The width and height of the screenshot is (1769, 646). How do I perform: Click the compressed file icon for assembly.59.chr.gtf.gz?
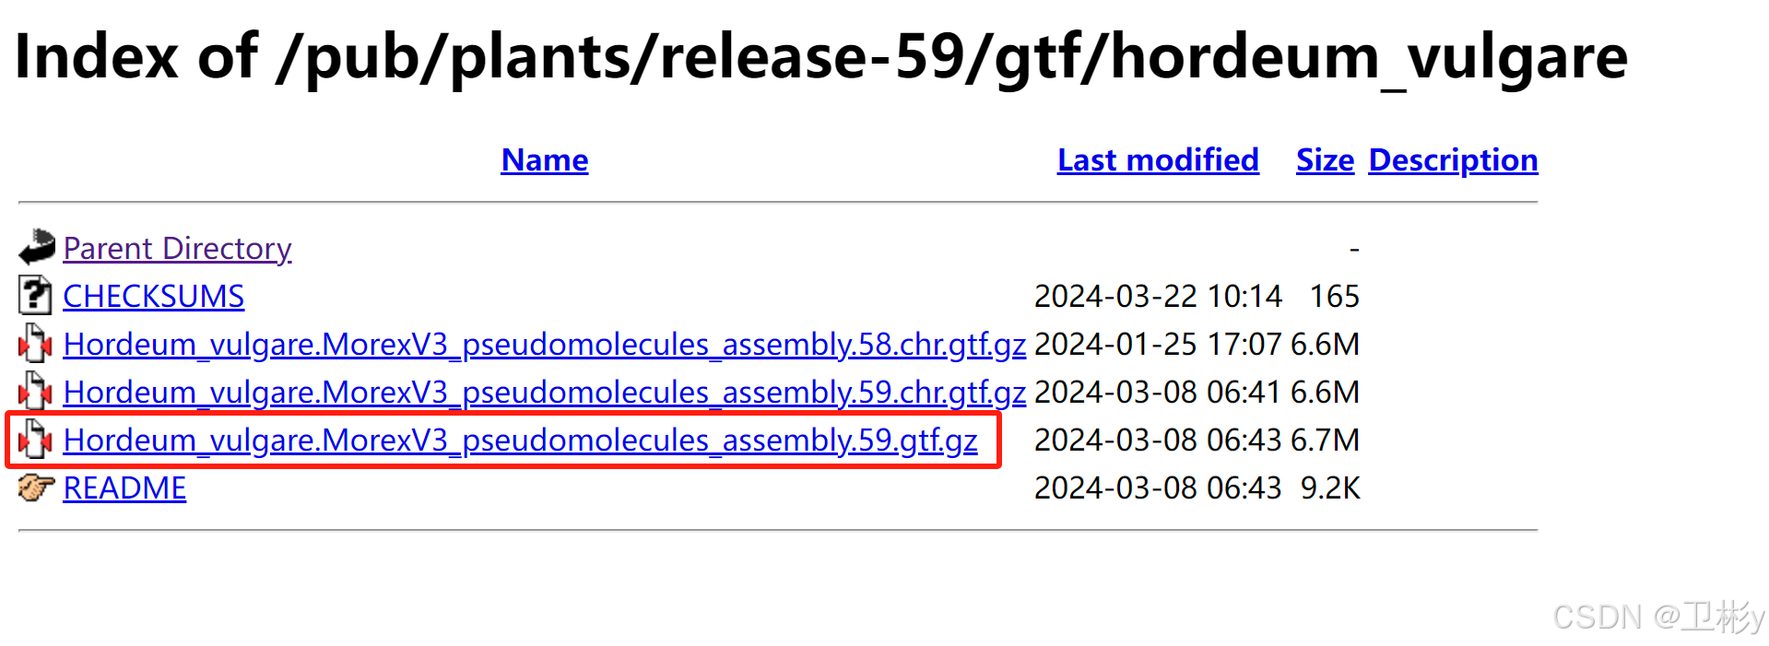[33, 391]
